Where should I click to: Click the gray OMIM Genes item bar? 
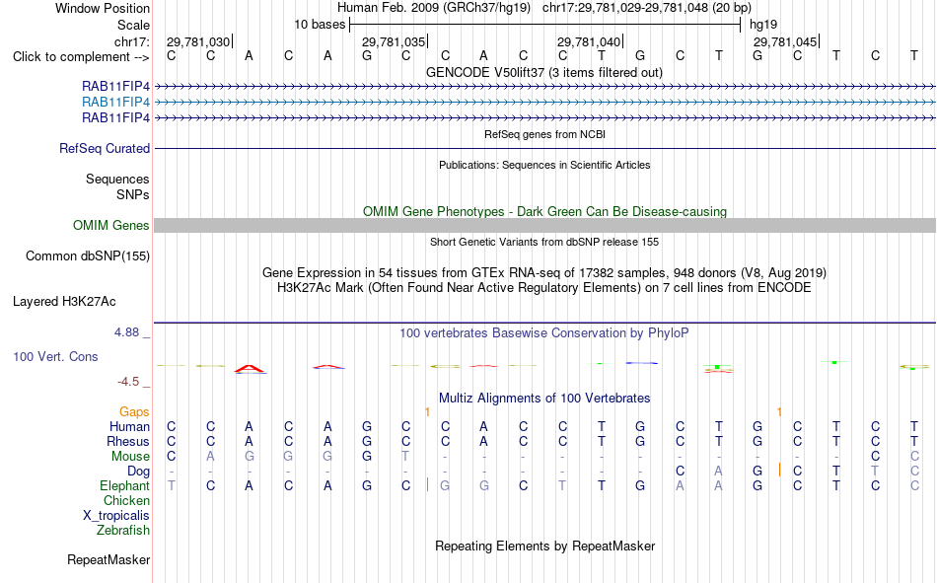click(x=544, y=226)
